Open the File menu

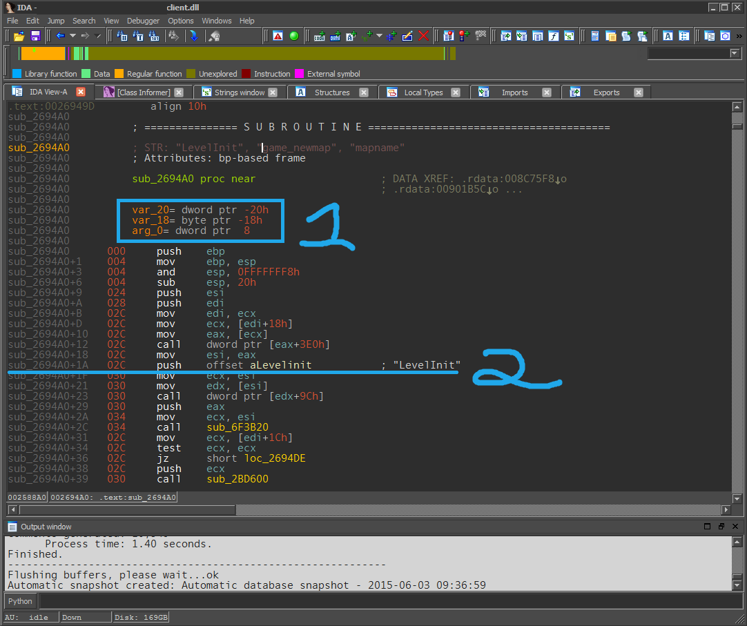pos(12,21)
